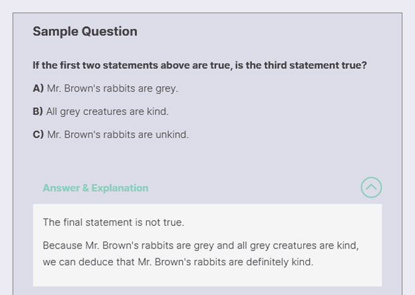Click the bold question about the third statement

point(200,66)
